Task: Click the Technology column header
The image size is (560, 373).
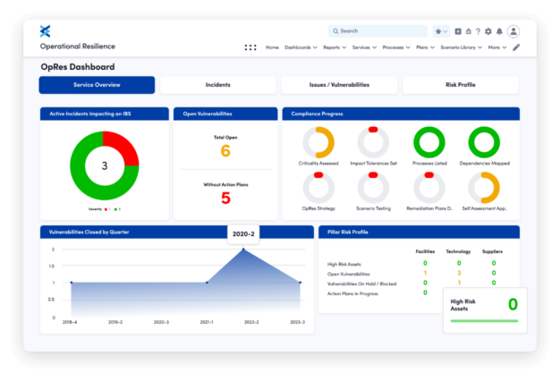Action: pyautogui.click(x=458, y=251)
